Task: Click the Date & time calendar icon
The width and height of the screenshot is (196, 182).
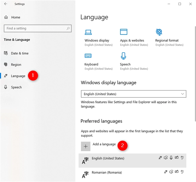Action: (x=6, y=53)
